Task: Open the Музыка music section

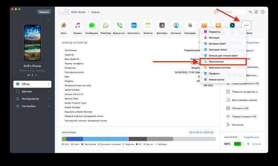Action: pos(78,26)
